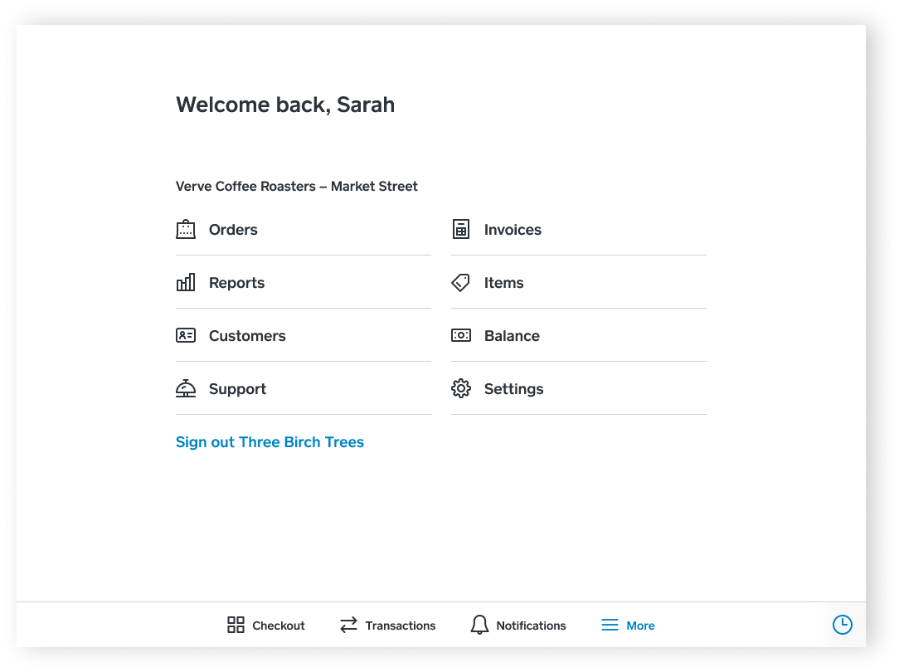This screenshot has width=899, height=672.
Task: Click the More hamburger menu icon
Action: click(x=610, y=625)
